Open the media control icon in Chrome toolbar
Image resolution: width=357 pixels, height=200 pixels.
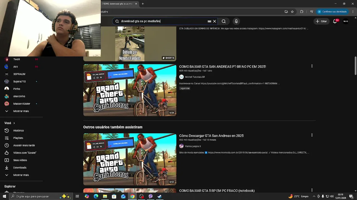pos(312,12)
